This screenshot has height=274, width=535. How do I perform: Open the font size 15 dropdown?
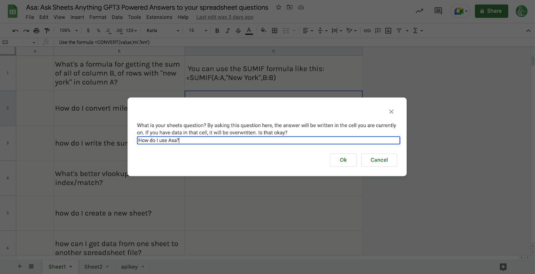(x=198, y=31)
